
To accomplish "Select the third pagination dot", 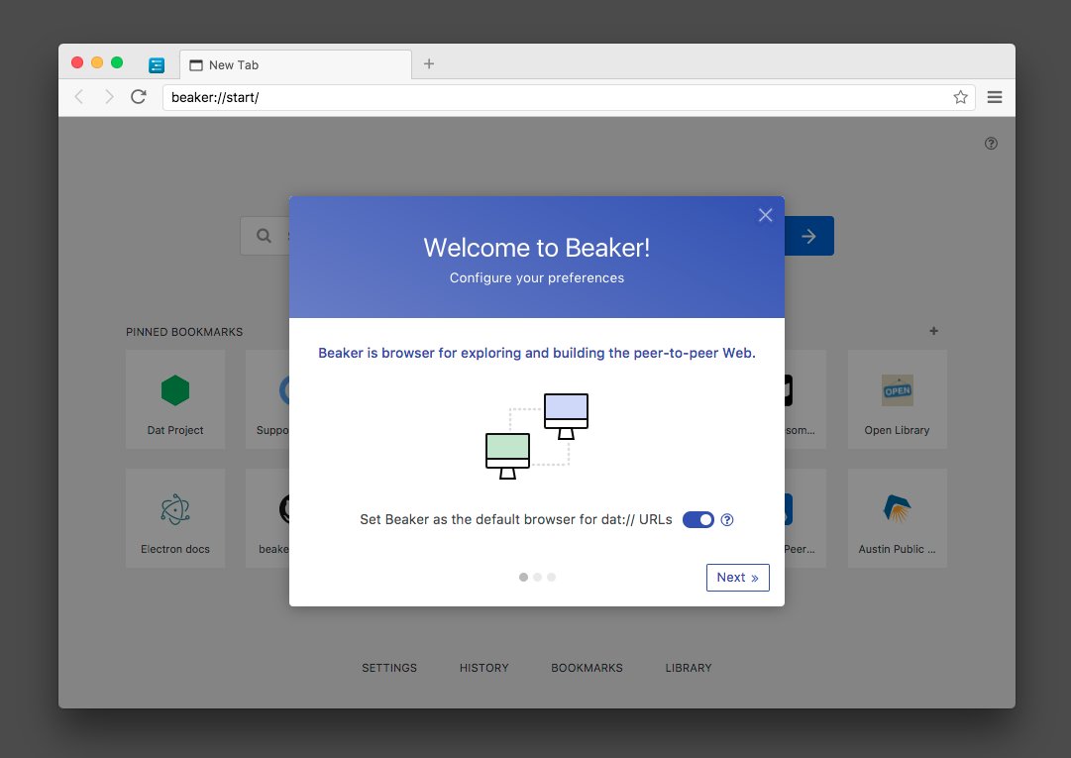I will [551, 577].
